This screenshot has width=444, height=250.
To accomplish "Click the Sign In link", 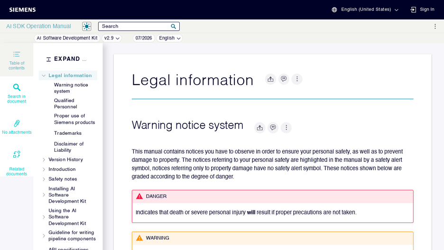I will pos(427,9).
